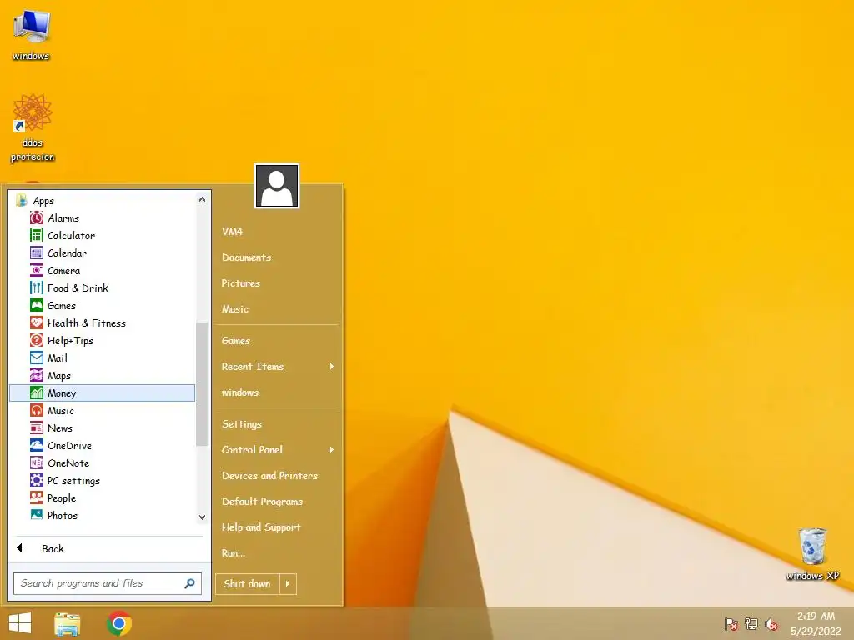
Task: Open the Calendar app icon
Action: 37,253
